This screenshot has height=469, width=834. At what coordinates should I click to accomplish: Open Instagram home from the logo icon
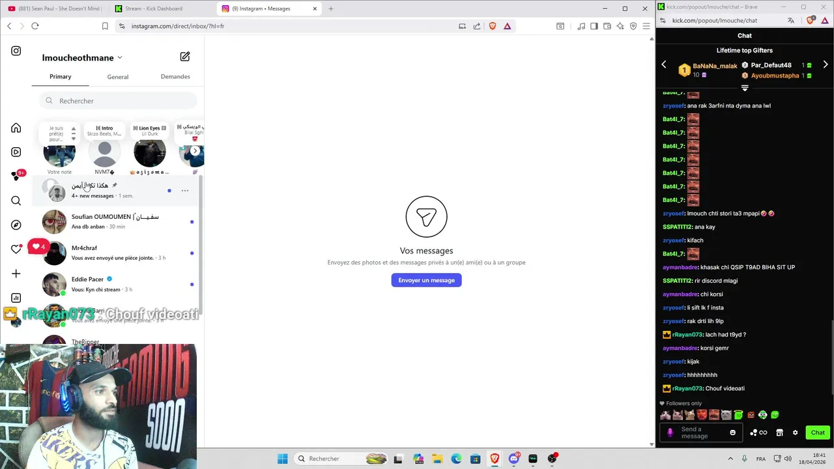[x=16, y=51]
